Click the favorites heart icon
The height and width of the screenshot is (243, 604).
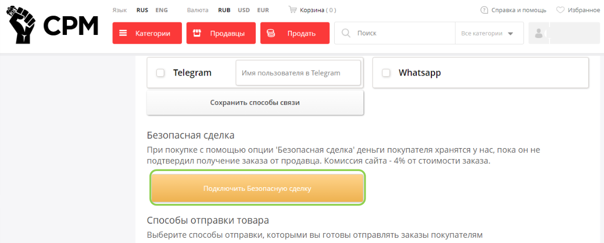(560, 10)
